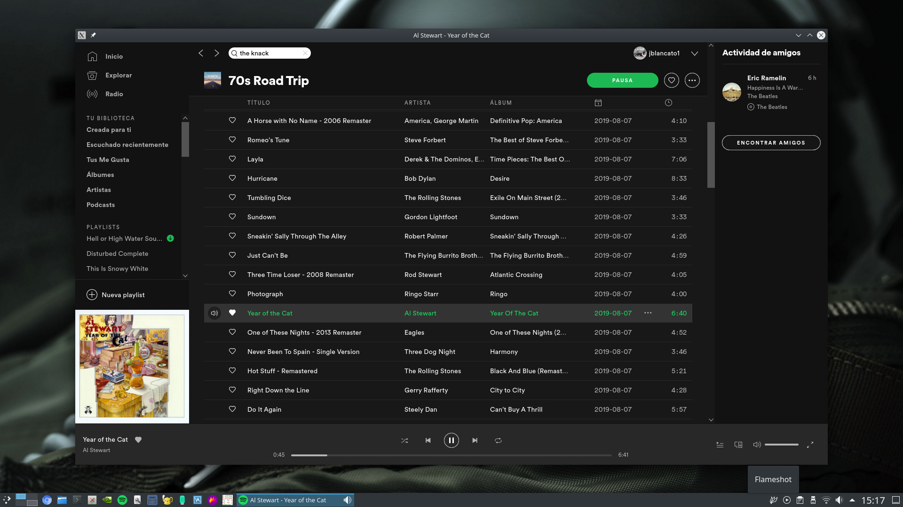Screen dimensions: 903x507
Task: Enter full screen mode
Action: click(810, 445)
